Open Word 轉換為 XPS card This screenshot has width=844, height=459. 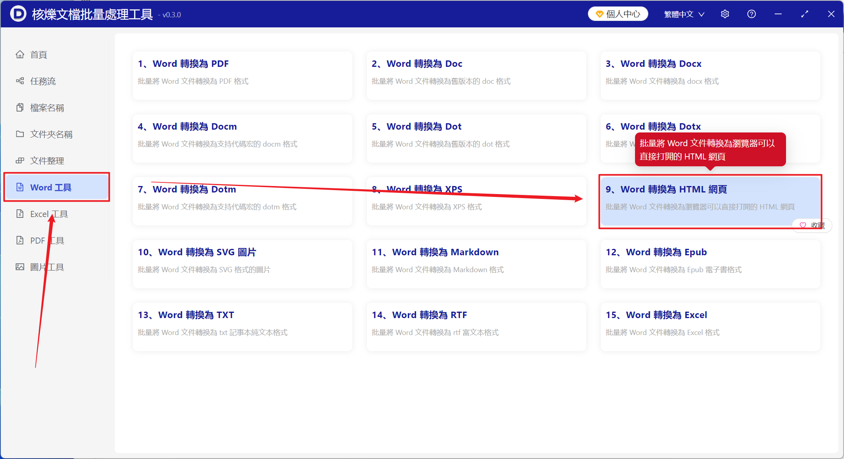[x=476, y=201]
